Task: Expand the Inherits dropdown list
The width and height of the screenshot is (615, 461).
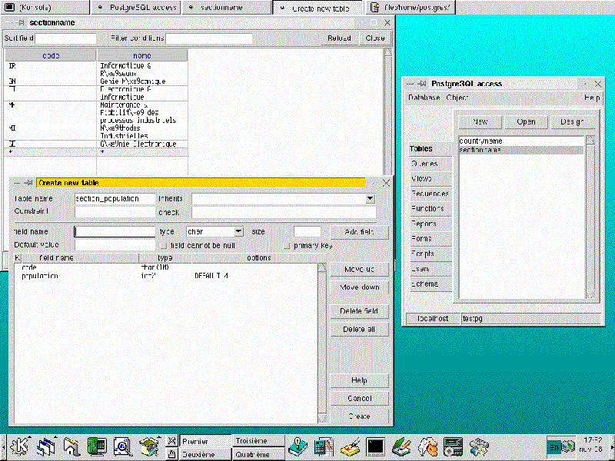Action: (x=370, y=199)
